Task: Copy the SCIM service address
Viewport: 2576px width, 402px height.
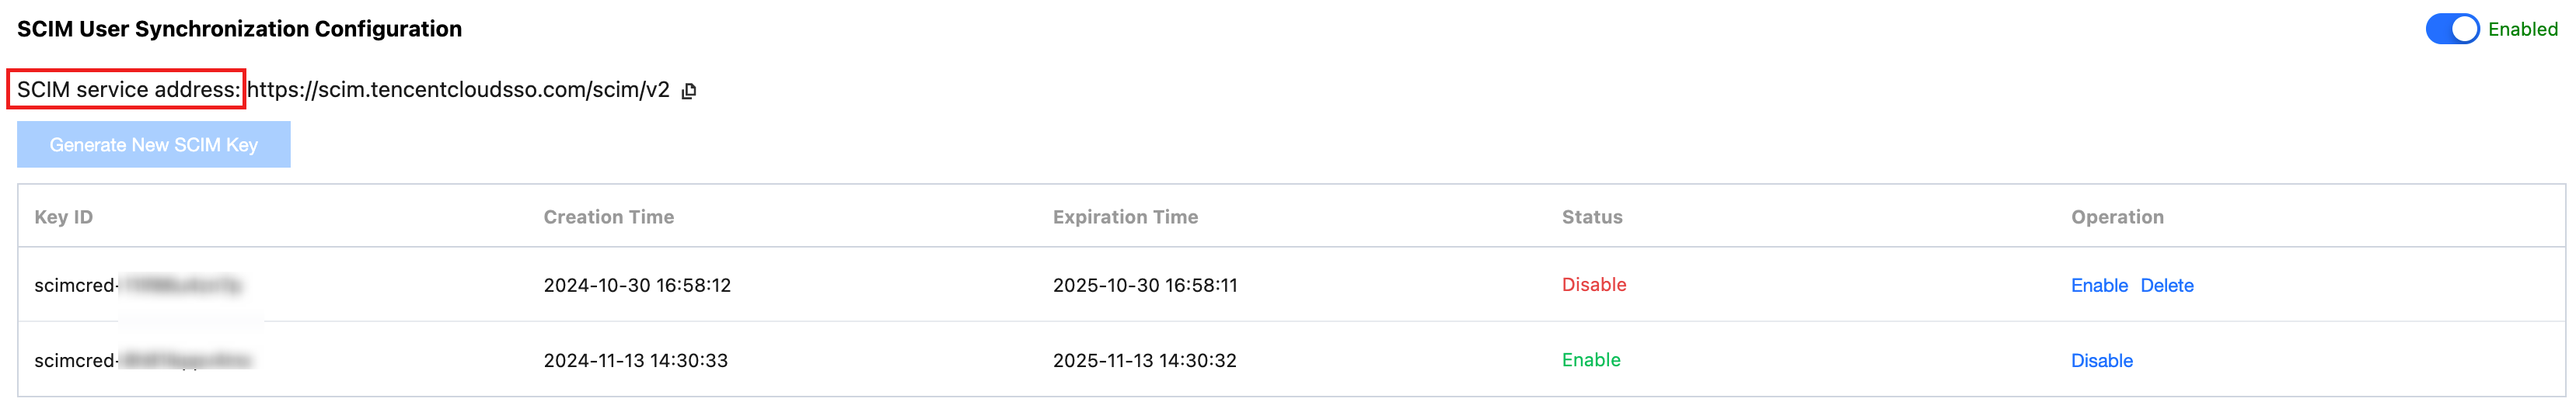Action: (x=689, y=91)
